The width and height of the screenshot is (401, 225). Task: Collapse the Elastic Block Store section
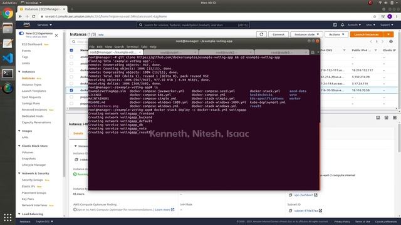pyautogui.click(x=19, y=146)
